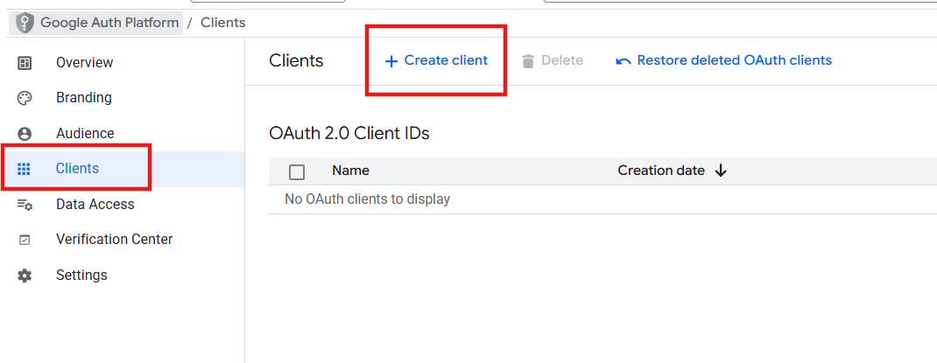Click the Data Access list-gear icon
Image resolution: width=937 pixels, height=363 pixels.
[25, 205]
